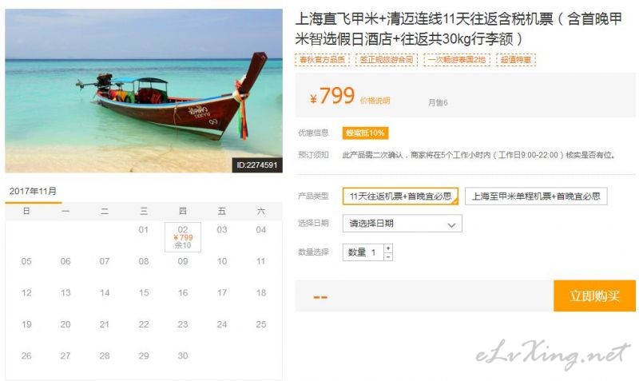This screenshot has width=639, height=381.
Task: Decrease quantity with the minus stepper
Action: pos(388,256)
